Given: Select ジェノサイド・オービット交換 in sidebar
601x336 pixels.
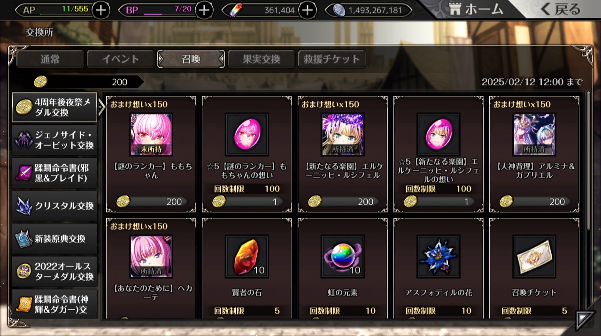Looking at the screenshot, I should (55, 140).
